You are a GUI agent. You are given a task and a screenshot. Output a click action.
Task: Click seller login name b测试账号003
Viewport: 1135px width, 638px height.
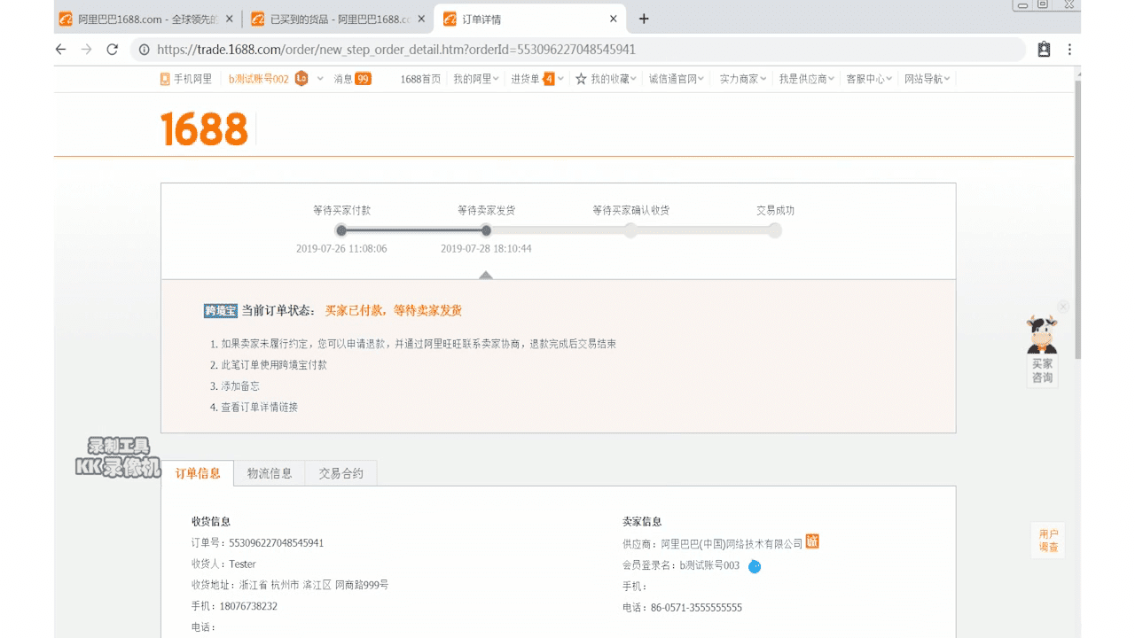pos(709,565)
